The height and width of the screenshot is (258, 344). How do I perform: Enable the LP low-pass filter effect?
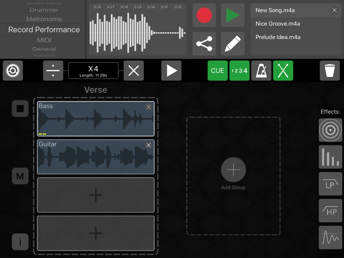pos(330,184)
